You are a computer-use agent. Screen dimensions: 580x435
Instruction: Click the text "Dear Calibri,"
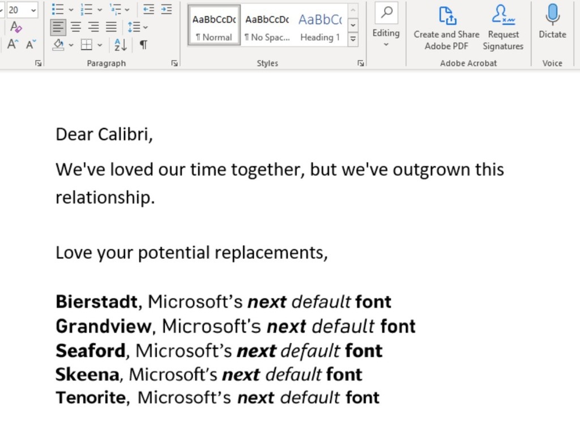click(x=104, y=134)
